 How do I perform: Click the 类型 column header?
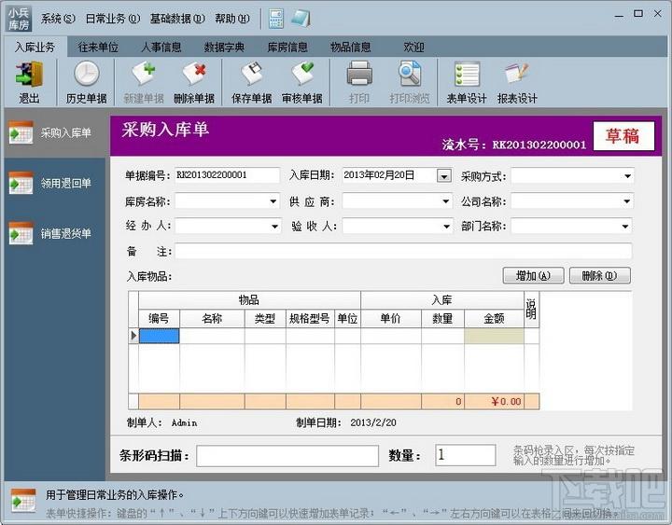tap(265, 319)
